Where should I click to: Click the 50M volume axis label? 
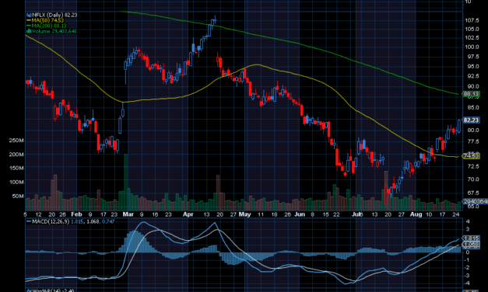point(18,196)
